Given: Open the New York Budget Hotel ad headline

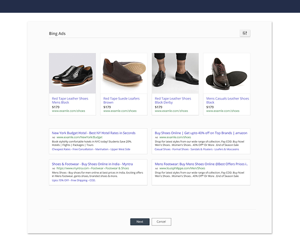Looking at the screenshot, I should coord(94,133).
